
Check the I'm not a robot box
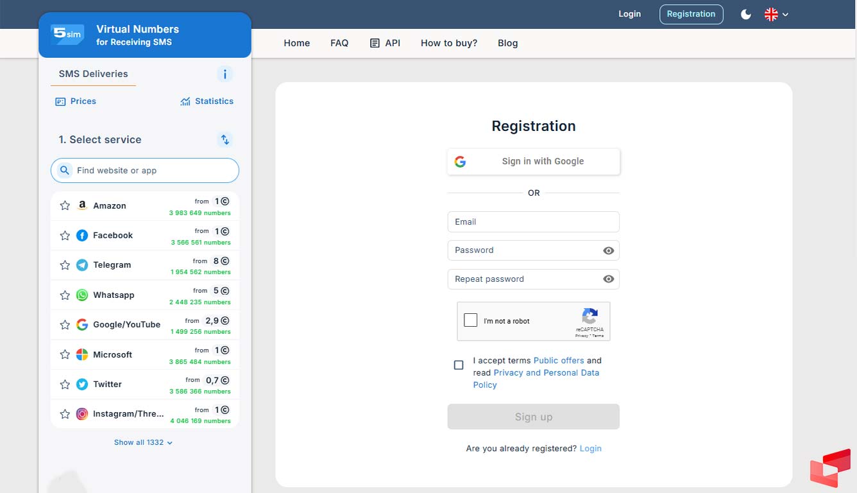click(471, 320)
